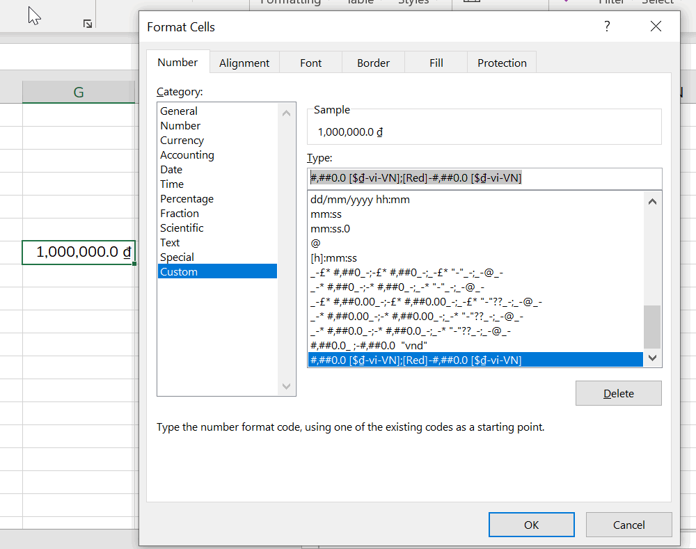Click the Category list scroll down arrow
Screen dimensions: 696x549
tap(286, 386)
